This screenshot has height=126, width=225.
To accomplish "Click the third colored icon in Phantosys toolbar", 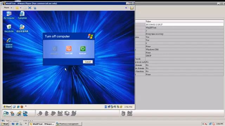I will point(19,113).
